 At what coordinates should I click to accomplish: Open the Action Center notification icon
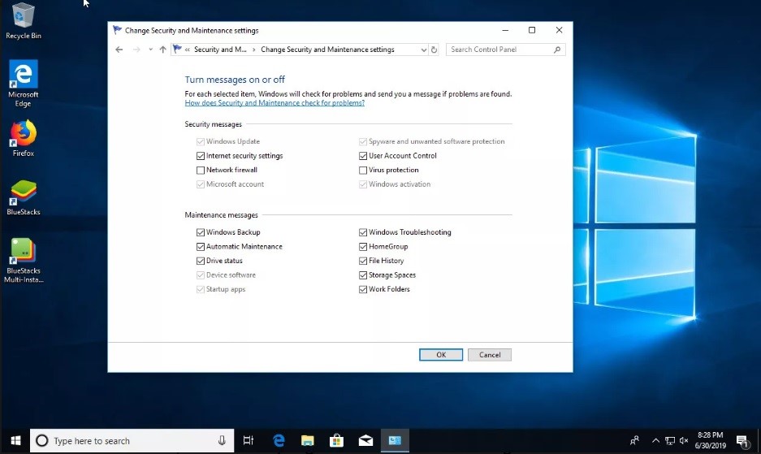point(742,440)
